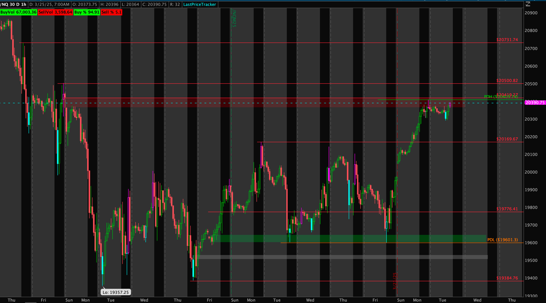
Task: Click the green /NQM25 rollover marker
Action: tap(234, 18)
